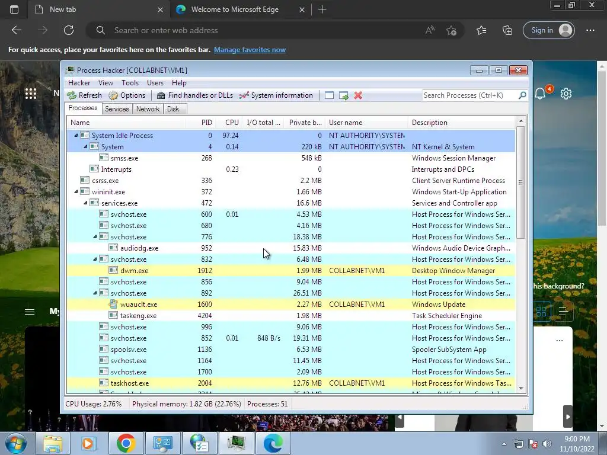The height and width of the screenshot is (455, 607).
Task: Switch to the Services tab
Action: (117, 109)
